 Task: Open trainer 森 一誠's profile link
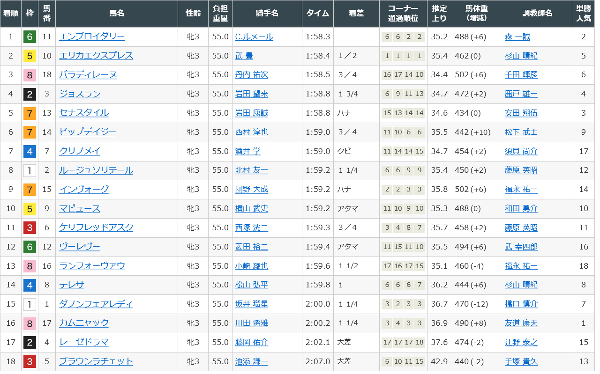pyautogui.click(x=517, y=37)
